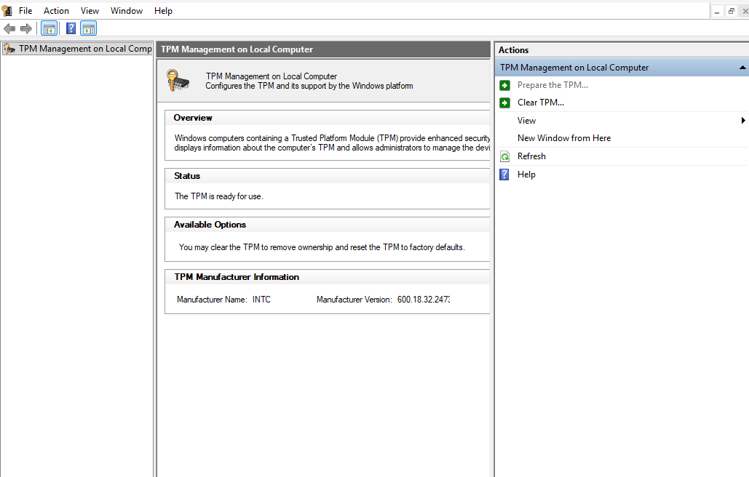Click the green Clear TPM arrow icon
The height and width of the screenshot is (477, 749).
pos(504,103)
